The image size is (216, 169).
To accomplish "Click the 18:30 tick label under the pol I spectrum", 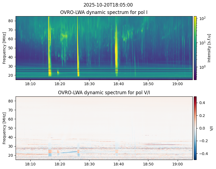I will pos(89,84).
